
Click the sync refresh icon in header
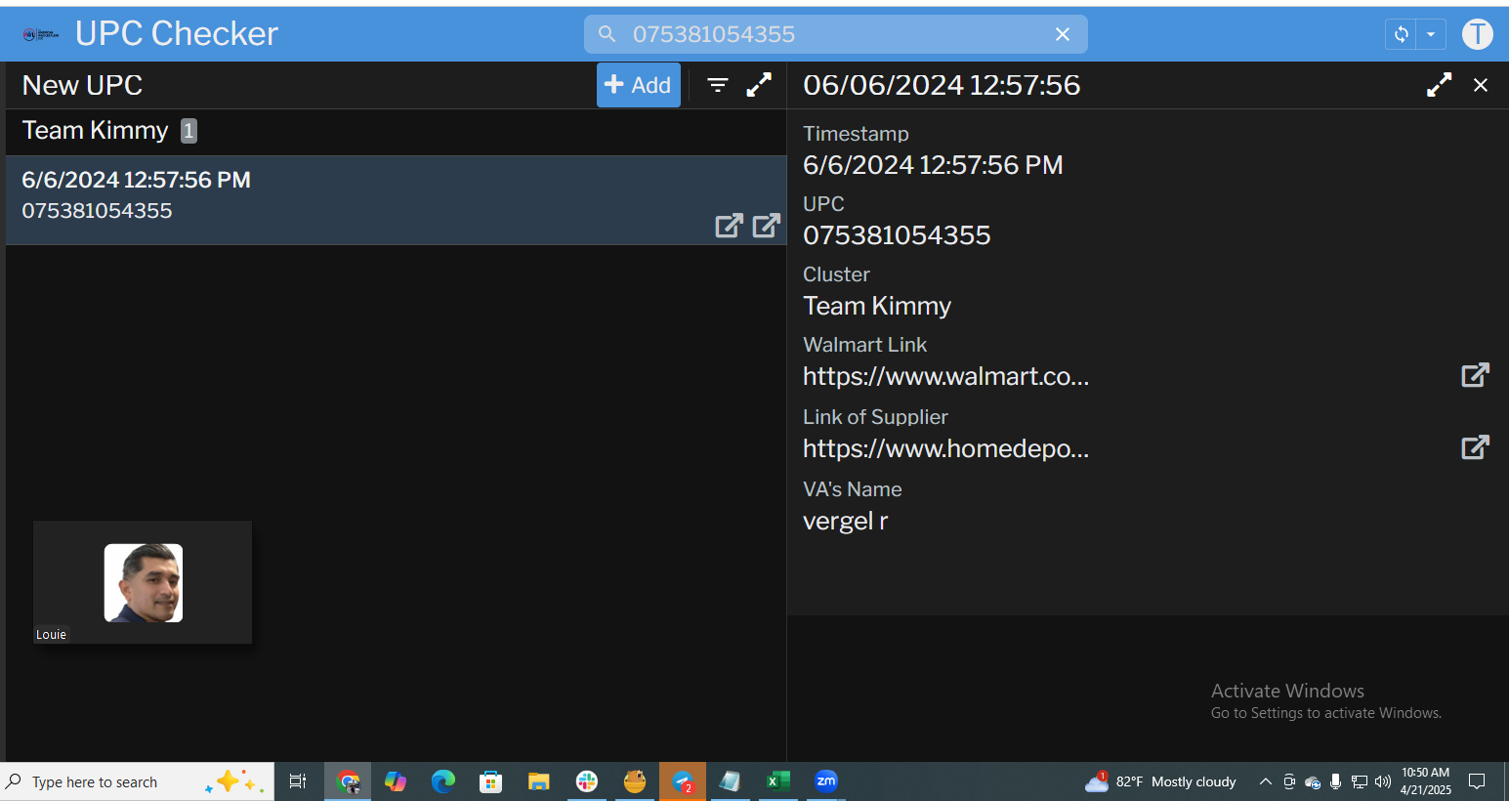pyautogui.click(x=1401, y=34)
